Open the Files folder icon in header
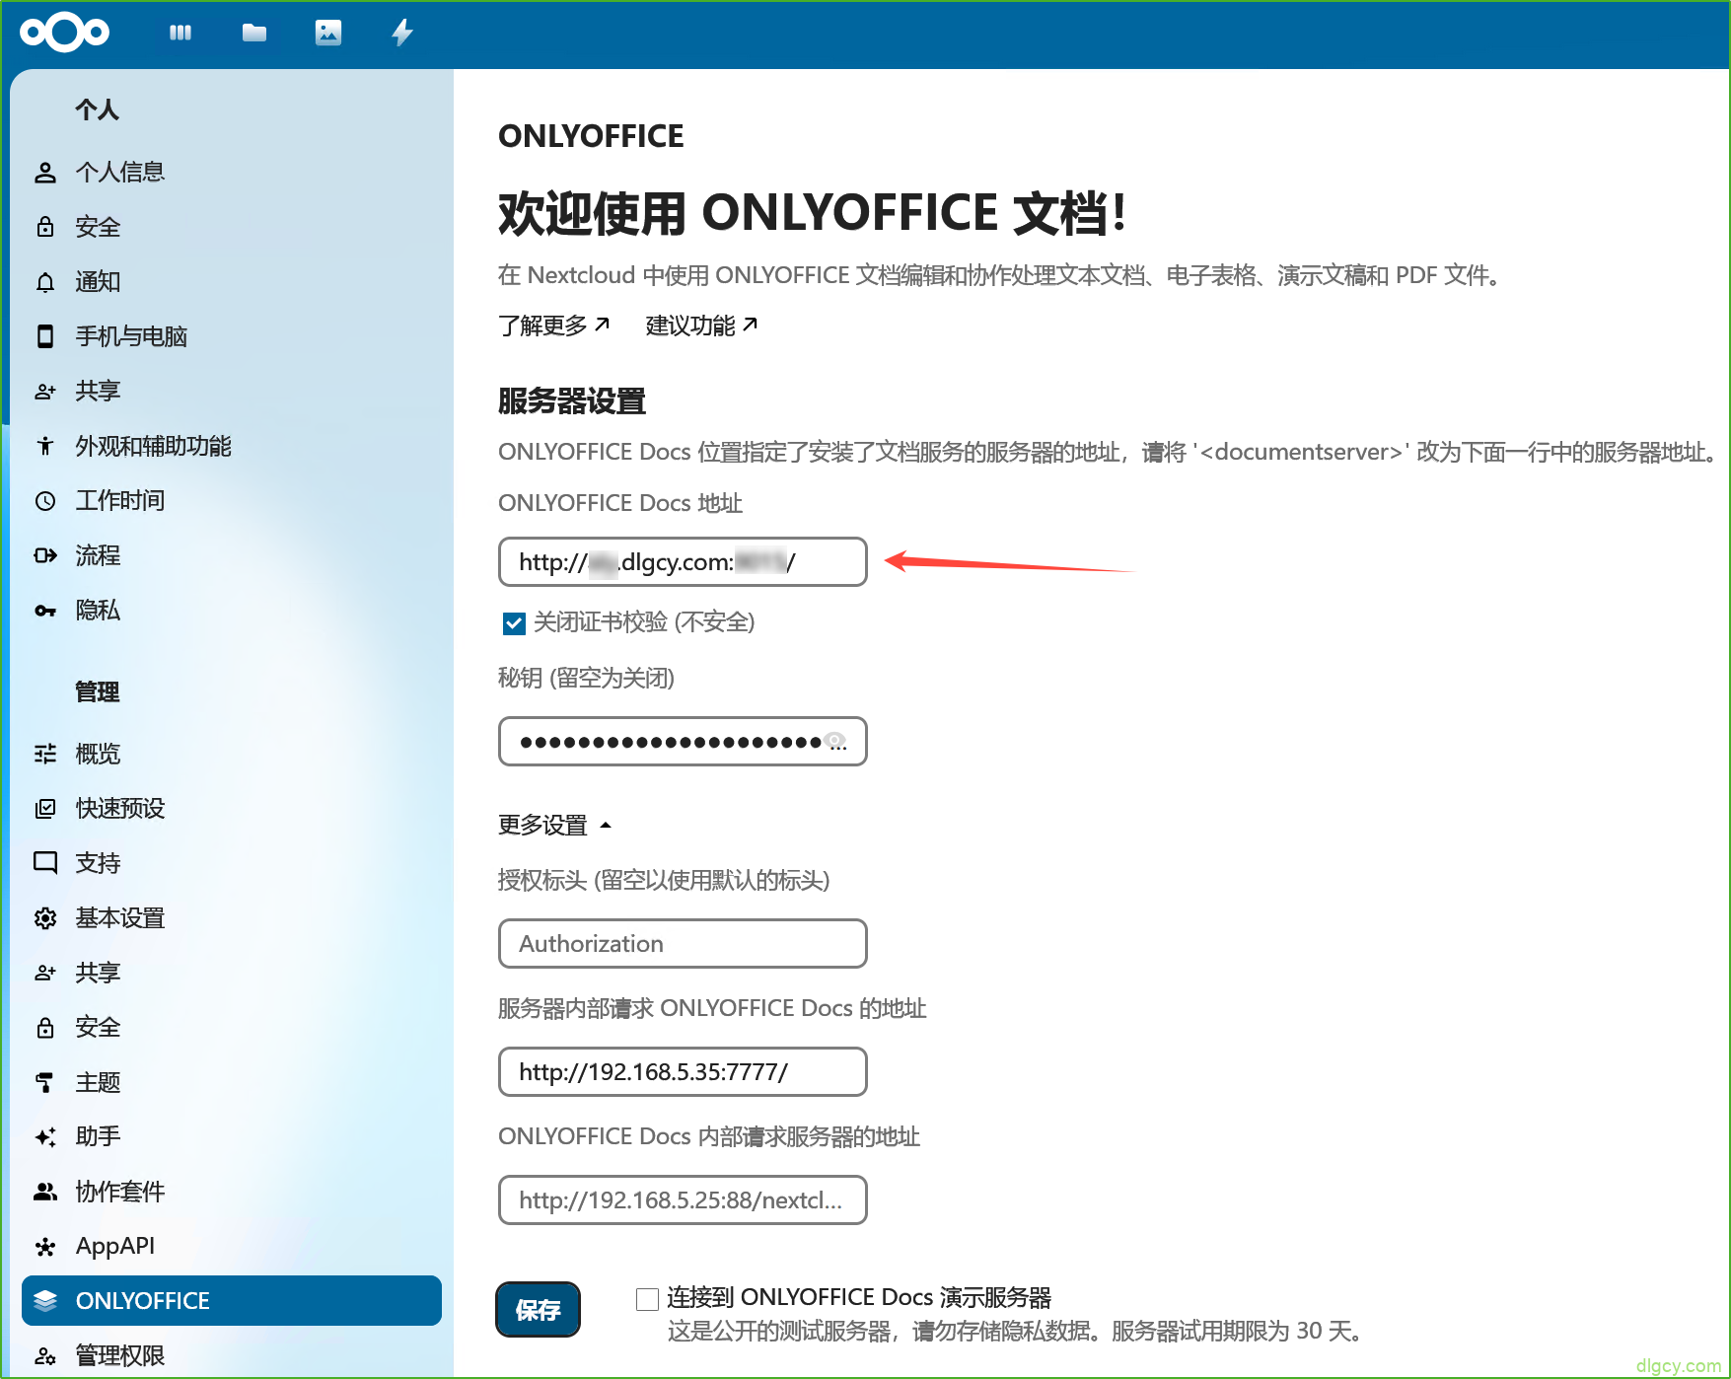The height and width of the screenshot is (1379, 1731). pos(254,33)
